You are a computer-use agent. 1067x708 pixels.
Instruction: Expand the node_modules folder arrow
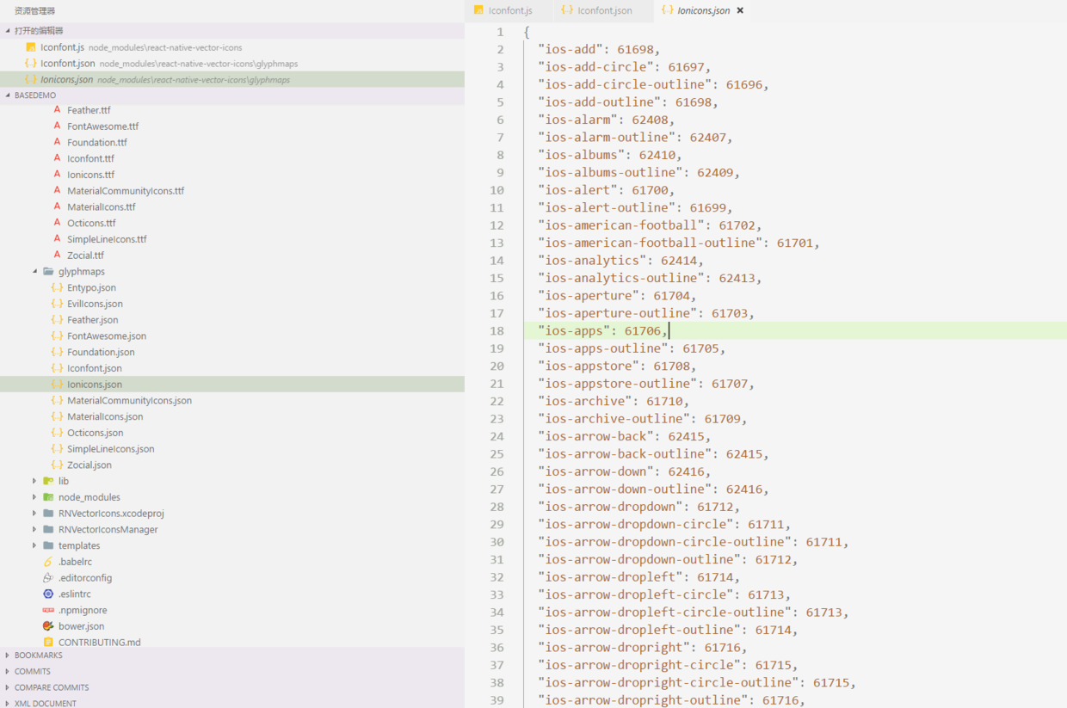(x=35, y=497)
